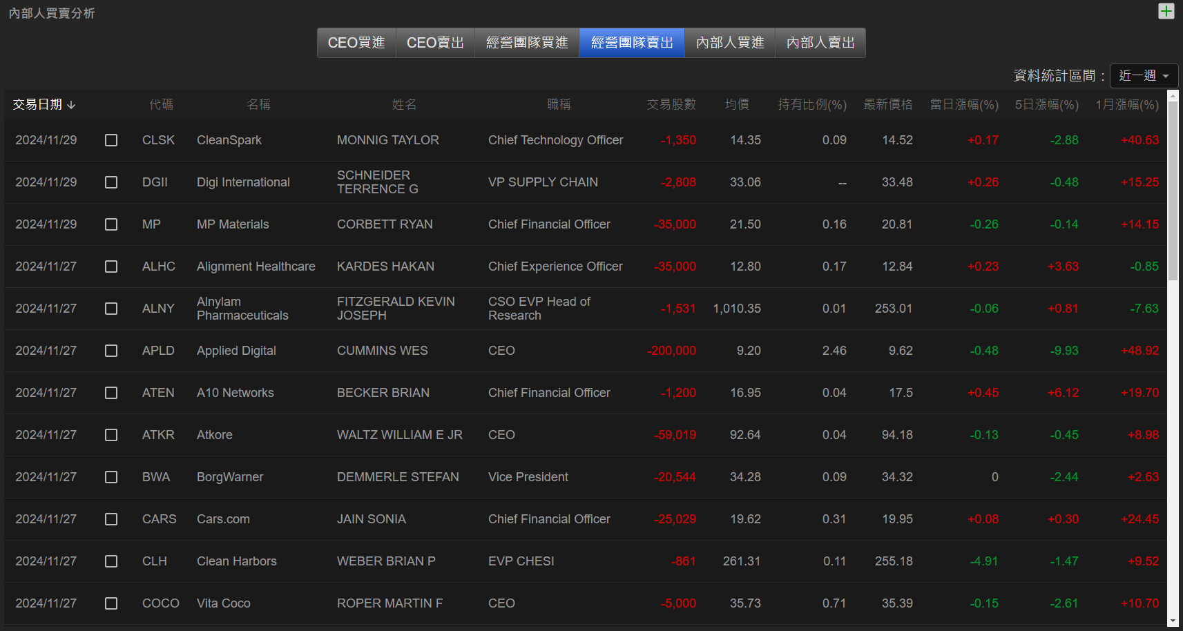Sort table by 代碼 column

point(161,104)
